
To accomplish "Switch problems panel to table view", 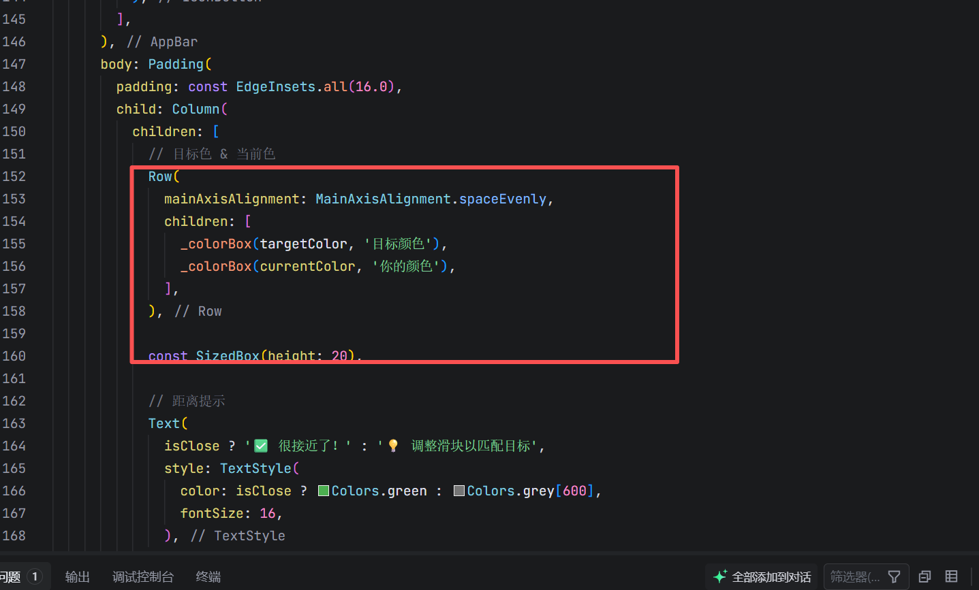I will click(x=952, y=576).
